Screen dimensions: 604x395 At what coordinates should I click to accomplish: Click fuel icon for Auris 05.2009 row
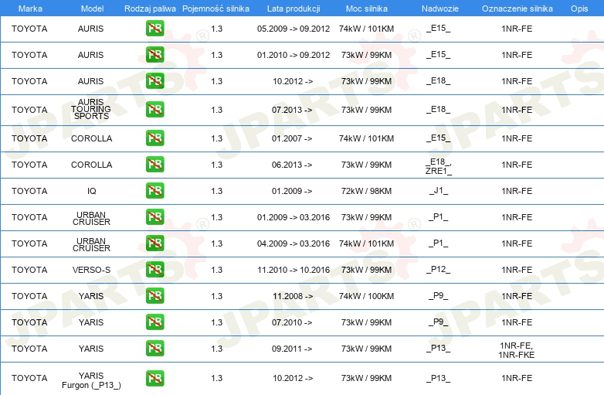click(154, 28)
